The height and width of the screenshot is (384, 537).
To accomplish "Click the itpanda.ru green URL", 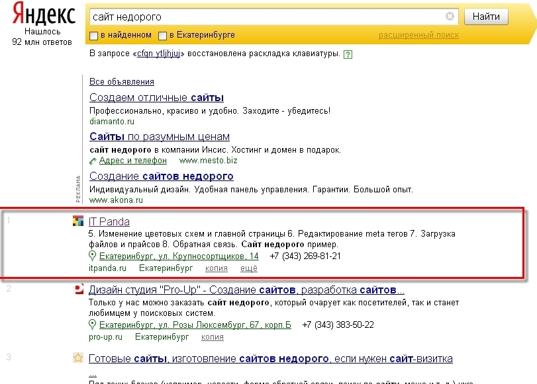I will point(107,268).
